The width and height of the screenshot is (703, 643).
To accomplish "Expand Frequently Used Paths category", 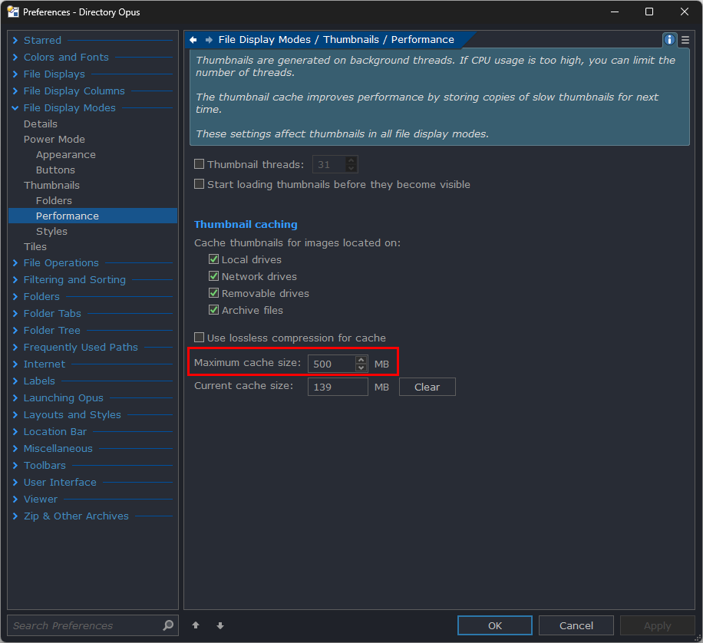I will point(15,347).
